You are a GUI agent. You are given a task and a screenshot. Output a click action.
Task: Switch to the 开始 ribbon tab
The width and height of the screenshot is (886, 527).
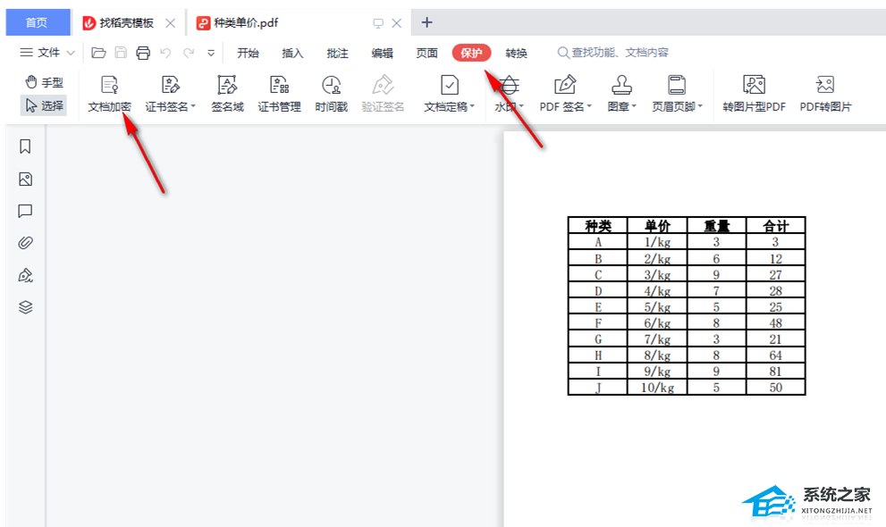tap(248, 53)
